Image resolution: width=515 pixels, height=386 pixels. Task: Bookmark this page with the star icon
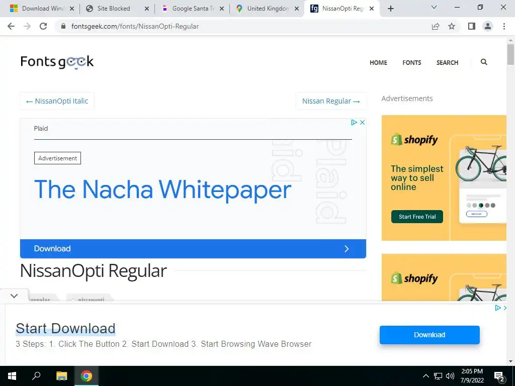pos(452,26)
